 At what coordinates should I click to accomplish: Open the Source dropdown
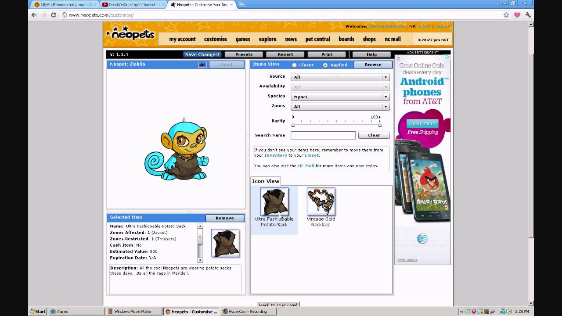(x=340, y=77)
